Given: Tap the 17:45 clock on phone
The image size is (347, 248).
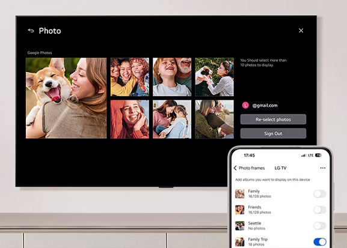Looking at the screenshot, I should 249,156.
